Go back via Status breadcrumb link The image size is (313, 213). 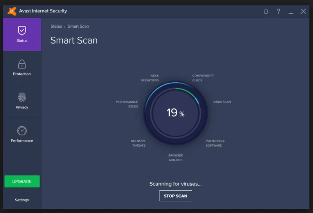[56, 26]
